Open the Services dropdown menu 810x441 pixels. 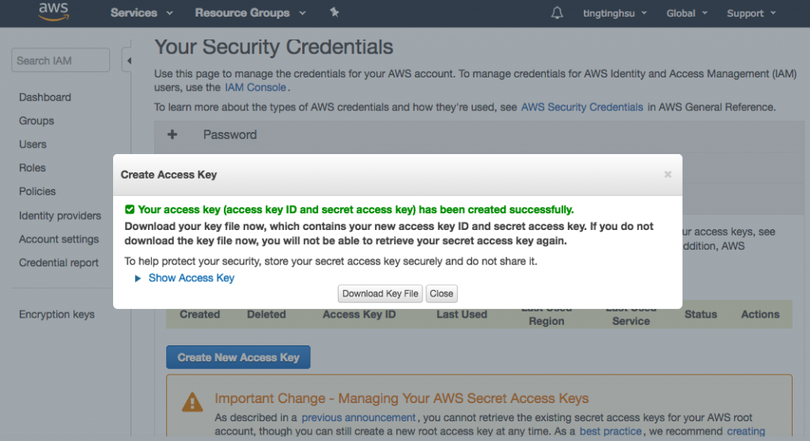click(x=142, y=13)
